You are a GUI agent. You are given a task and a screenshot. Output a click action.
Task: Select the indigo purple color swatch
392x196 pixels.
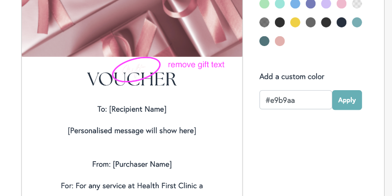tap(311, 3)
